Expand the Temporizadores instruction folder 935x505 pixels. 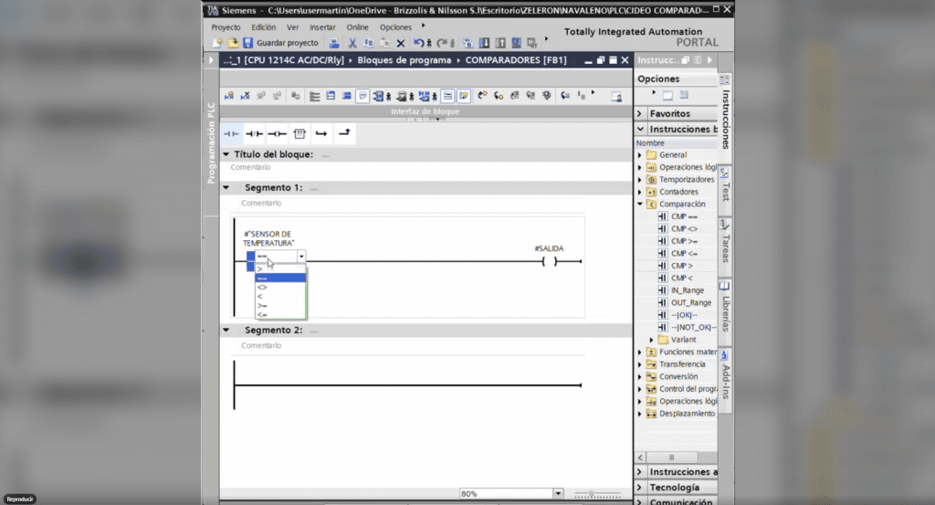coord(640,180)
